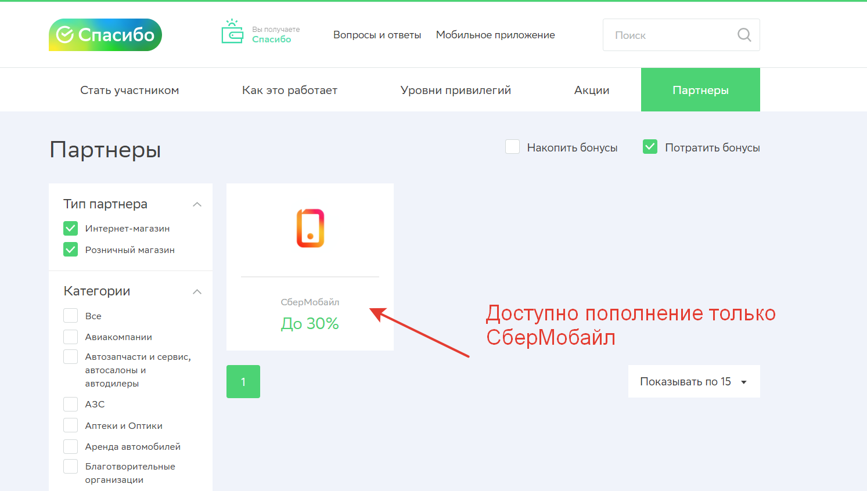The height and width of the screenshot is (491, 867).
Task: Click the До 30% offer text
Action: [310, 323]
